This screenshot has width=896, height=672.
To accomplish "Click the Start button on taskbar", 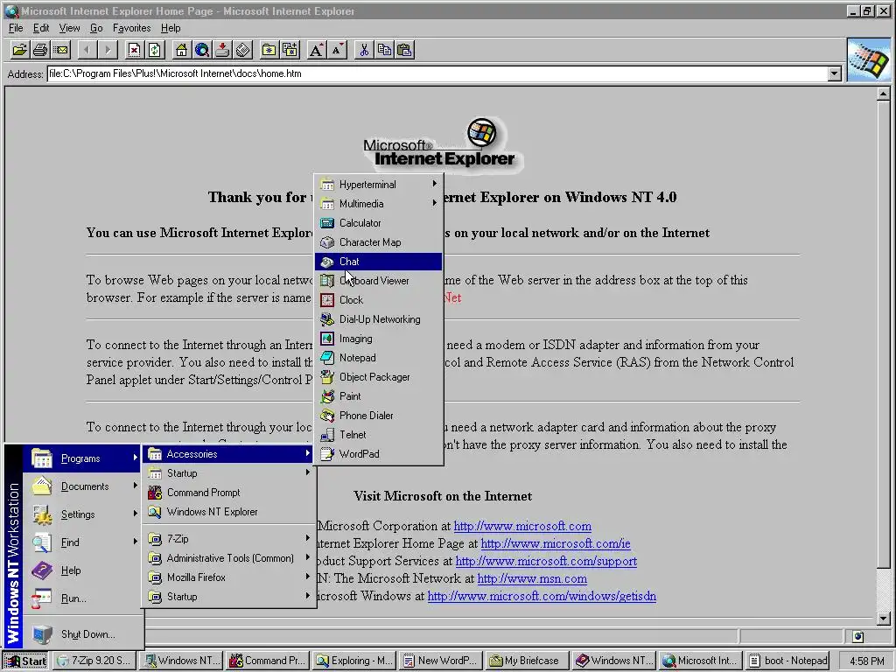I will (x=25, y=661).
